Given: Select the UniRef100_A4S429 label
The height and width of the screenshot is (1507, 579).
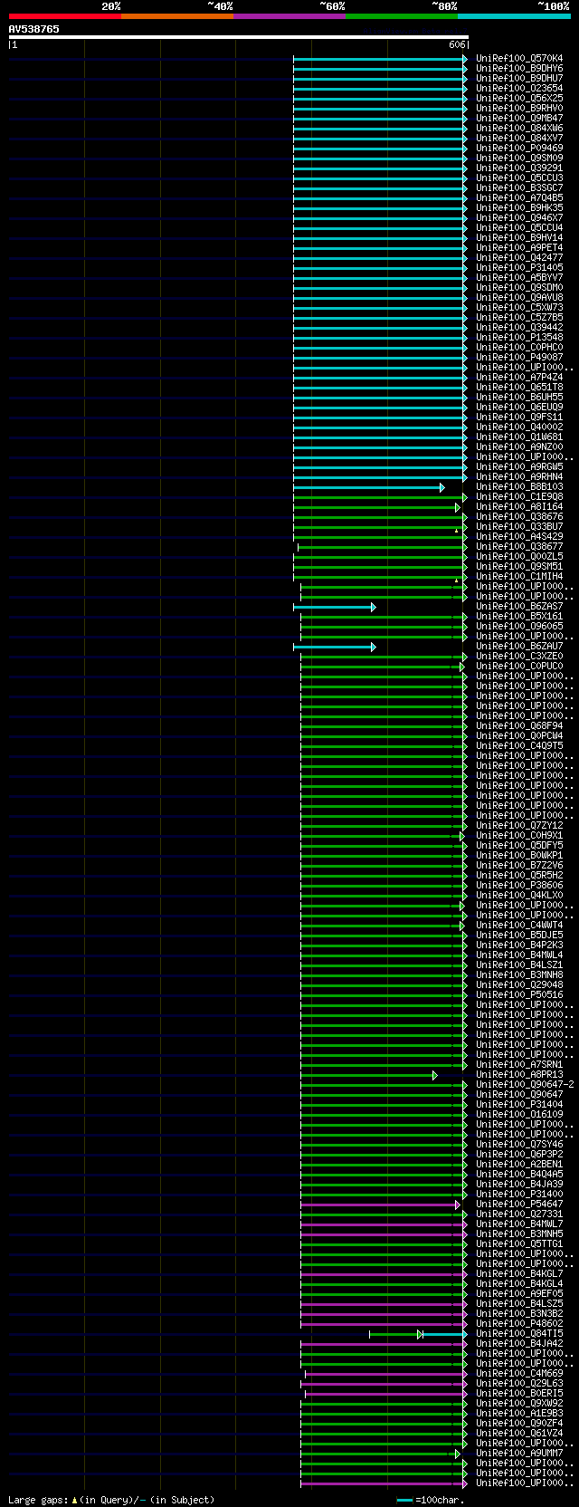Looking at the screenshot, I should coord(519,537).
